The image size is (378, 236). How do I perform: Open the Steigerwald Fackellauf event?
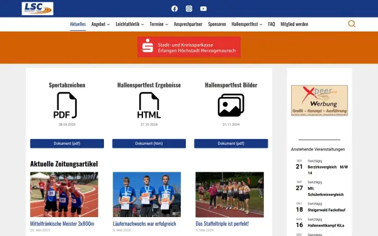[326, 210]
